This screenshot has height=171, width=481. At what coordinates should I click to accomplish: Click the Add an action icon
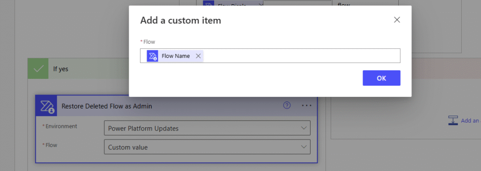coord(453,121)
